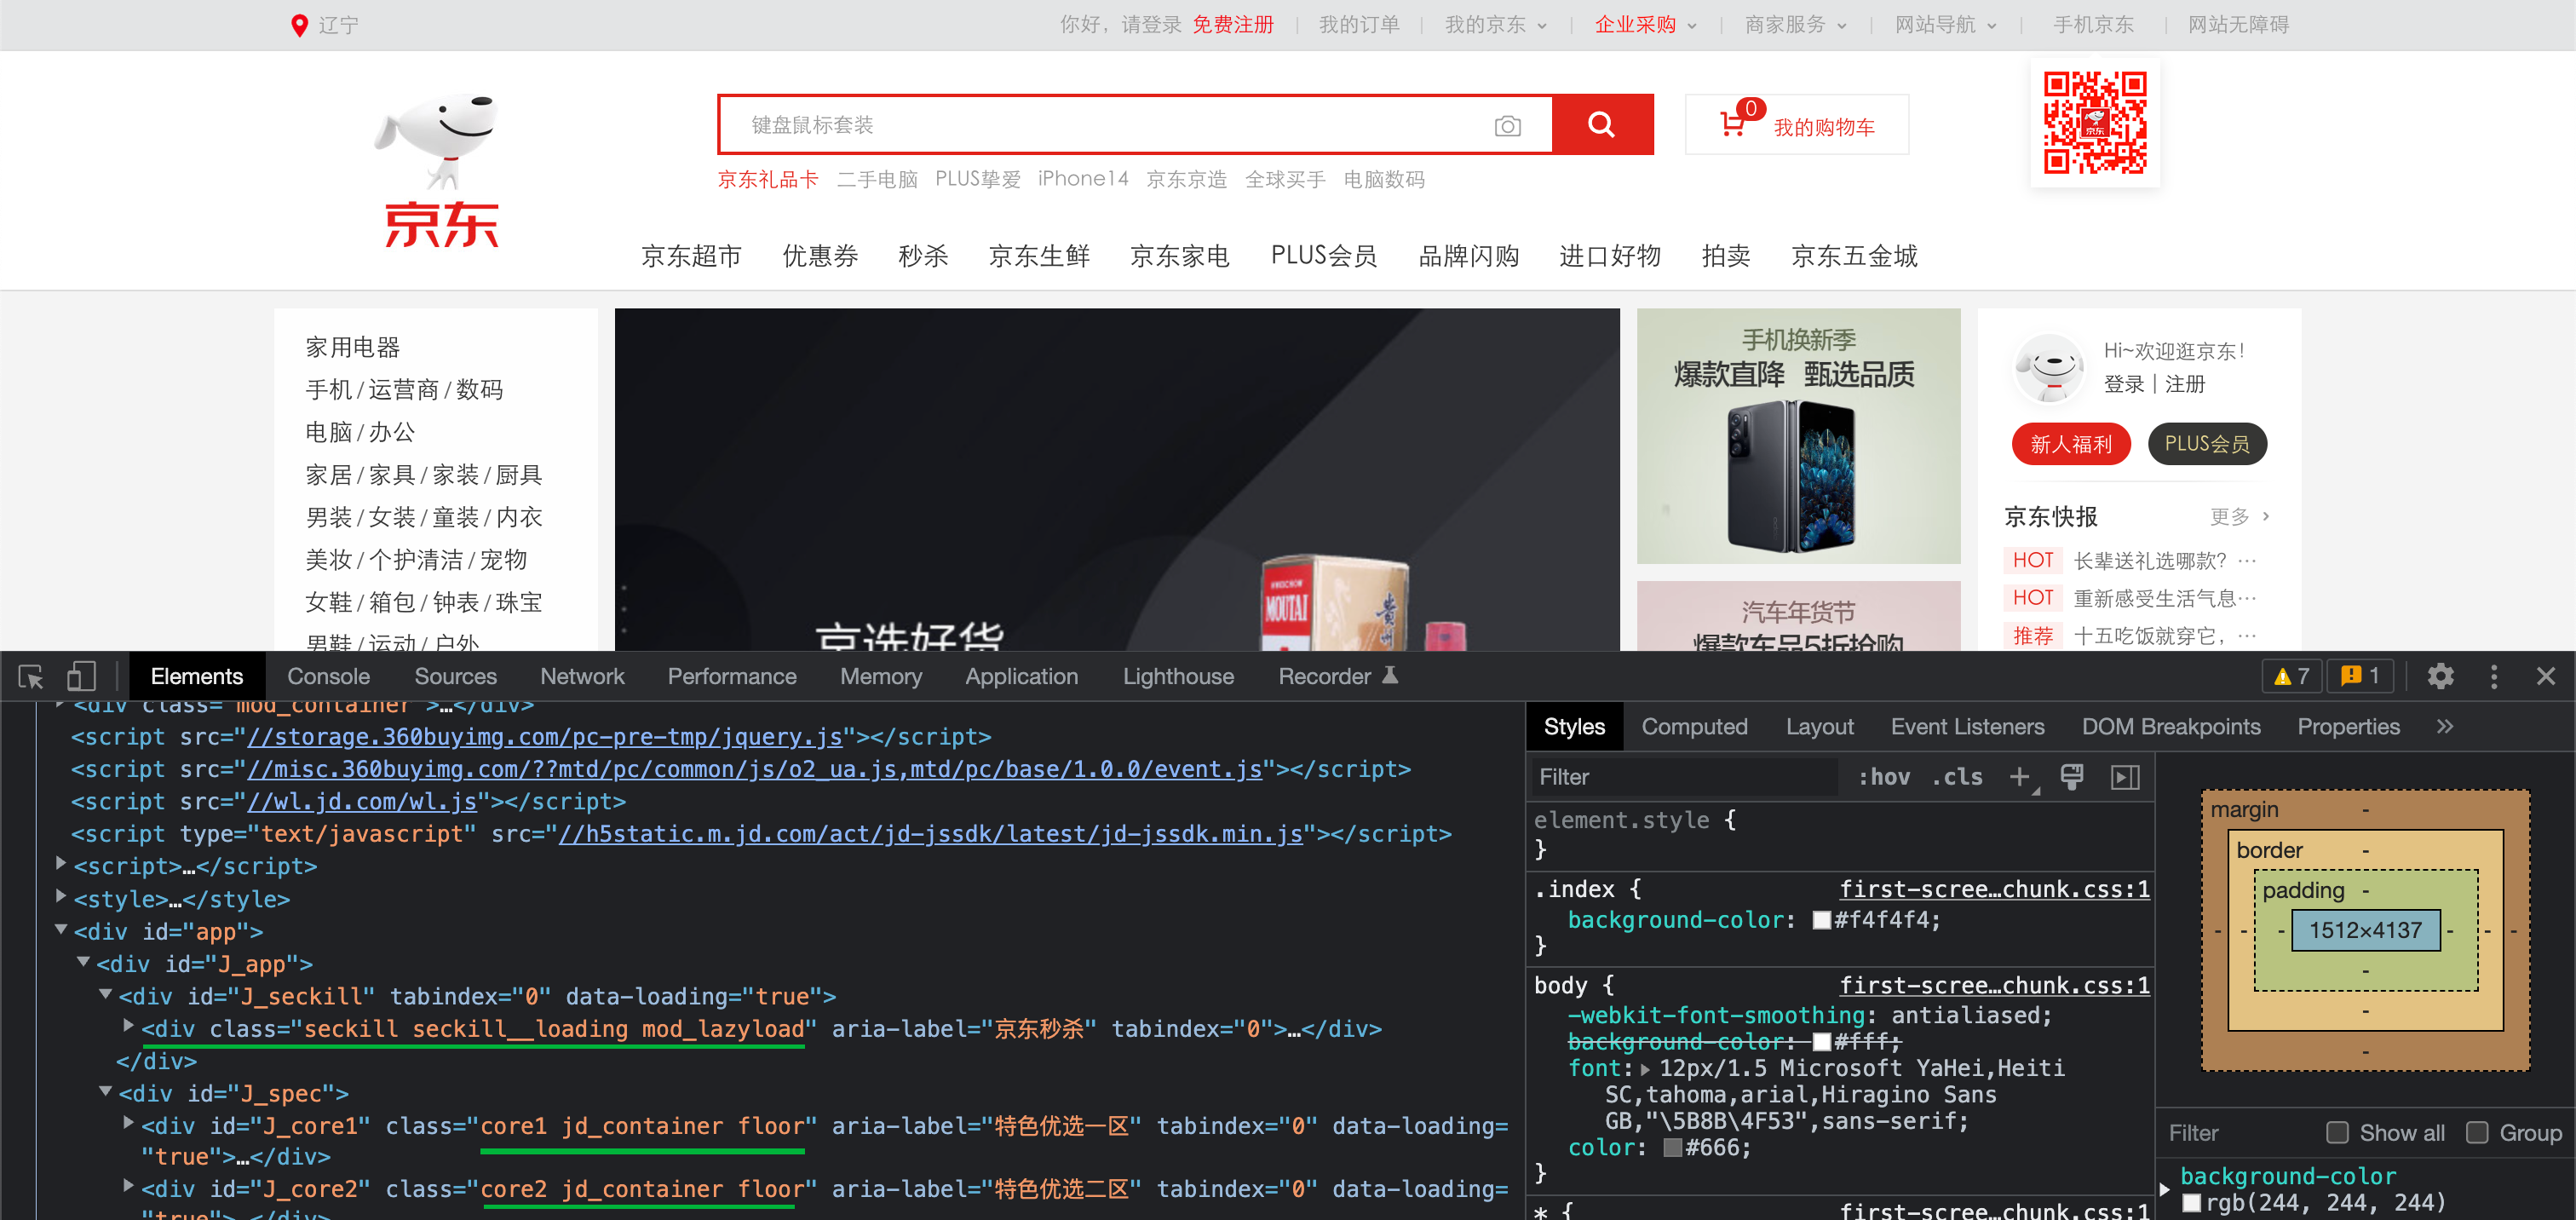Click the inspect element picker icon
Screen dimensions: 2576x1220
pyautogui.click(x=31, y=677)
